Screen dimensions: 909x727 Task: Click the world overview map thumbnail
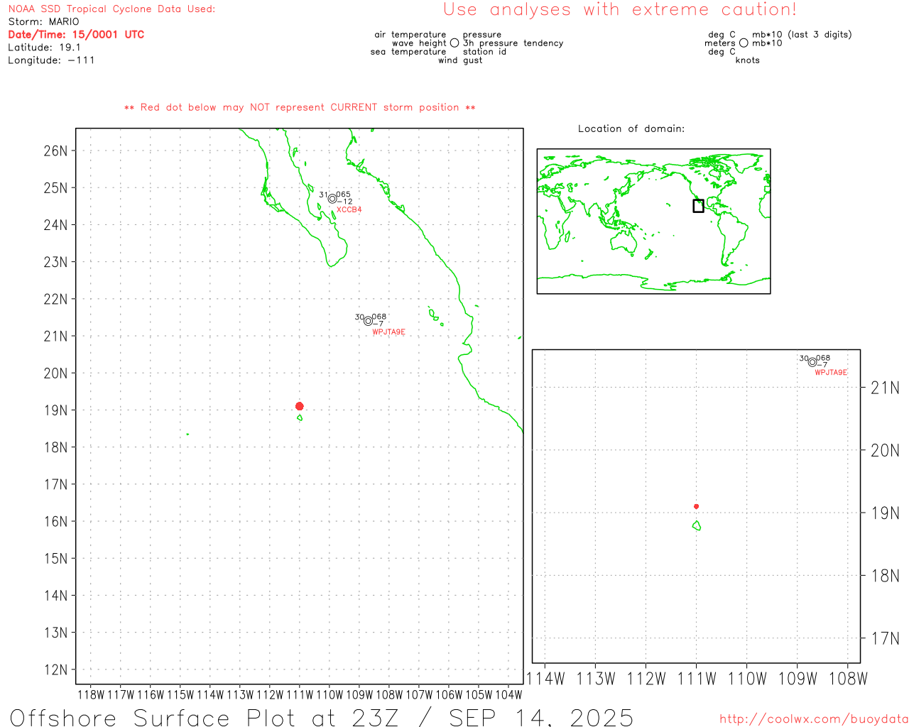[653, 221]
